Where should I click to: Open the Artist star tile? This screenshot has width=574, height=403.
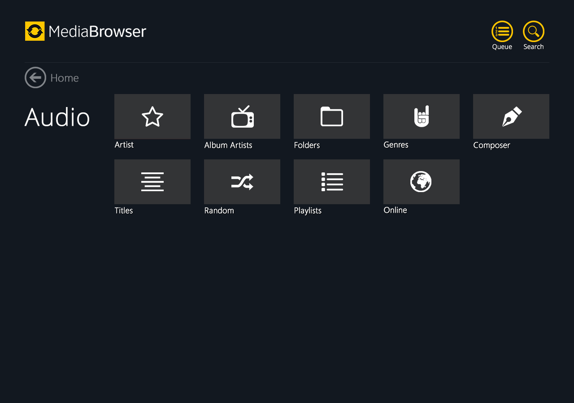pos(152,116)
